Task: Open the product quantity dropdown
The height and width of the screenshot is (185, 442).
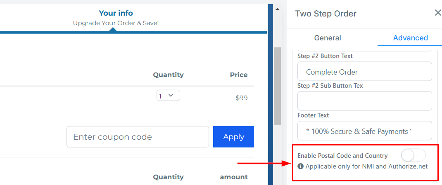Action: 168,96
